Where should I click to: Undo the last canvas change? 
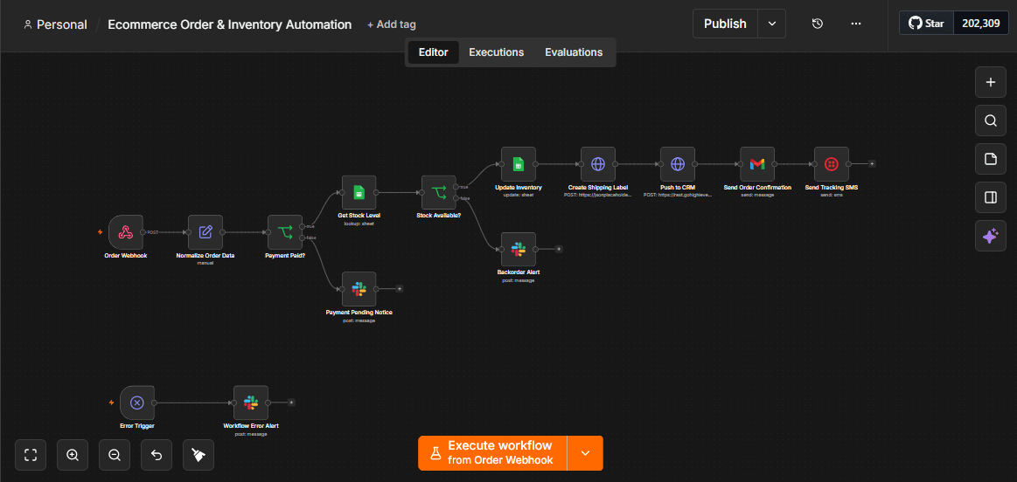point(157,455)
